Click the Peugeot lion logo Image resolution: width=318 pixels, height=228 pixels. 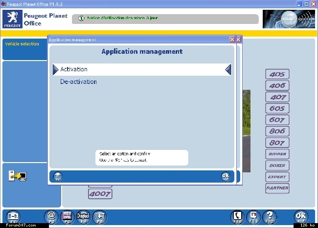tap(12, 19)
